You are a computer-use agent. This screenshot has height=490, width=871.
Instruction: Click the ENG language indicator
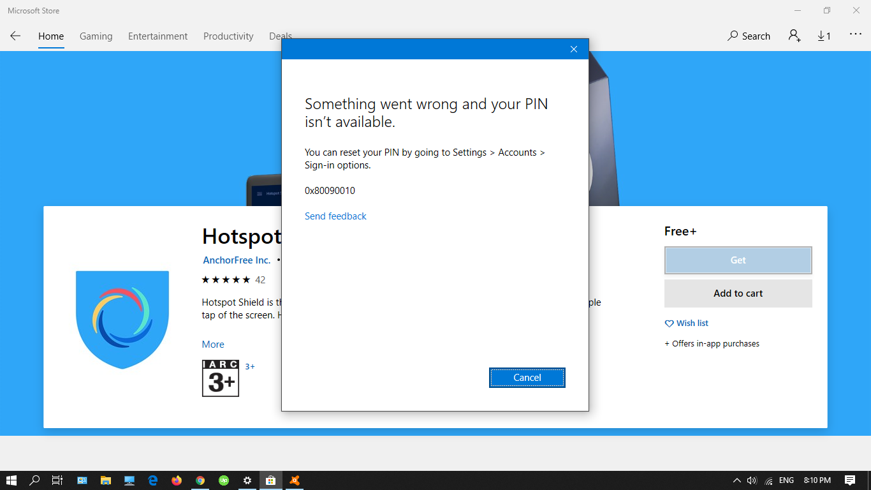click(786, 480)
